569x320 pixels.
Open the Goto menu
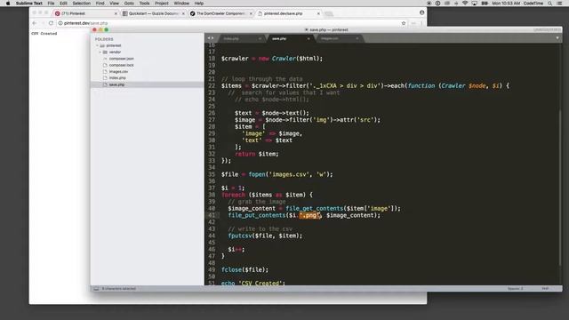coord(129,4)
